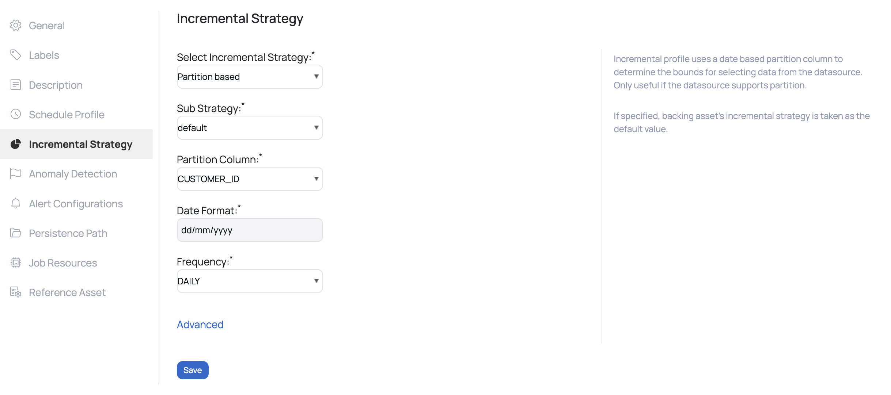The height and width of the screenshot is (395, 891).
Task: Click the Schedule Profile clock icon
Action: pyautogui.click(x=15, y=114)
